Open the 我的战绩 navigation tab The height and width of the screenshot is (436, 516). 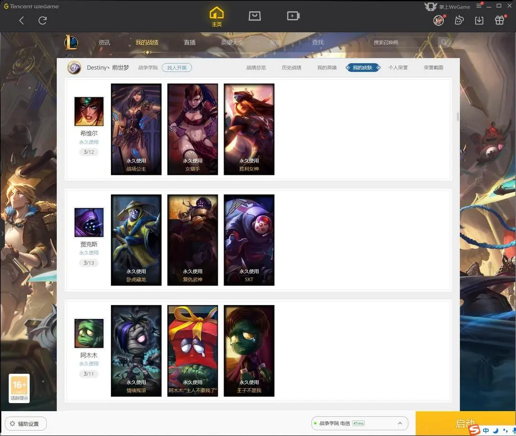click(x=147, y=43)
